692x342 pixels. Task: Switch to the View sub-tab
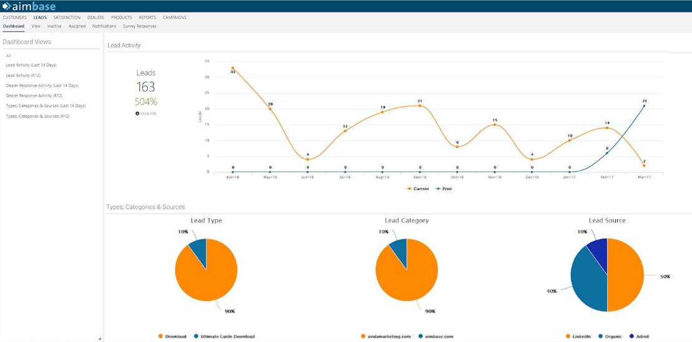coord(36,26)
